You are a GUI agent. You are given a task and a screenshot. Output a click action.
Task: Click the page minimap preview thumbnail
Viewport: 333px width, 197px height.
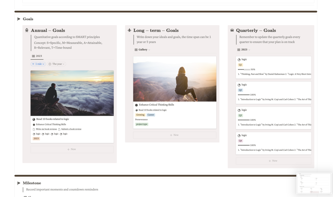pos(314,183)
